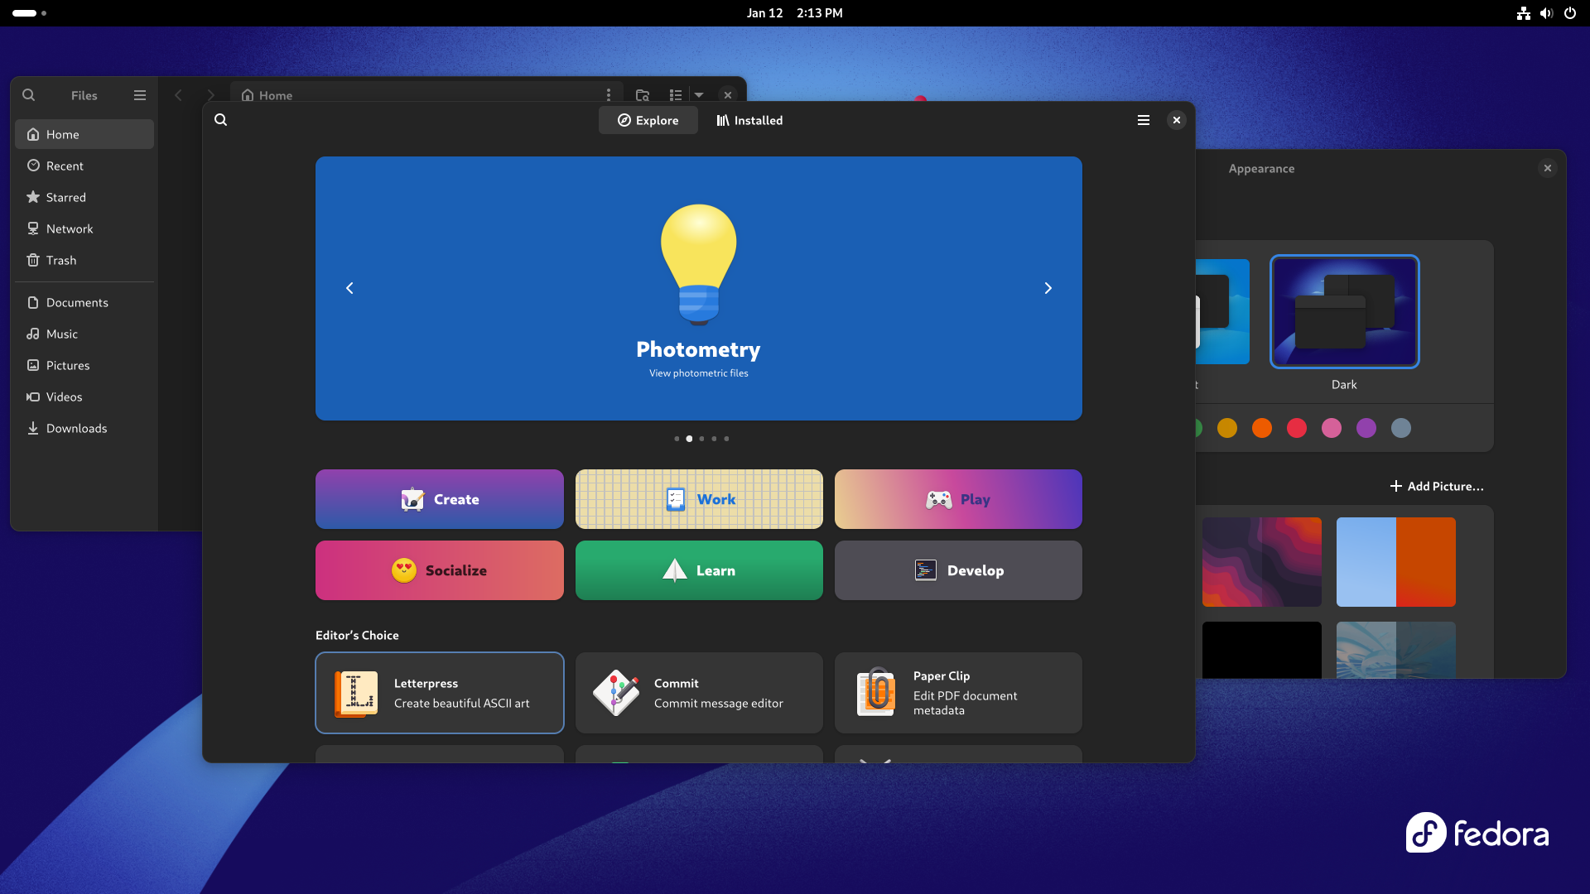Select the Dark style preview

click(1344, 312)
